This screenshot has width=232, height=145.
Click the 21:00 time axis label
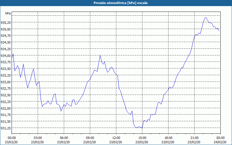pos(194,138)
